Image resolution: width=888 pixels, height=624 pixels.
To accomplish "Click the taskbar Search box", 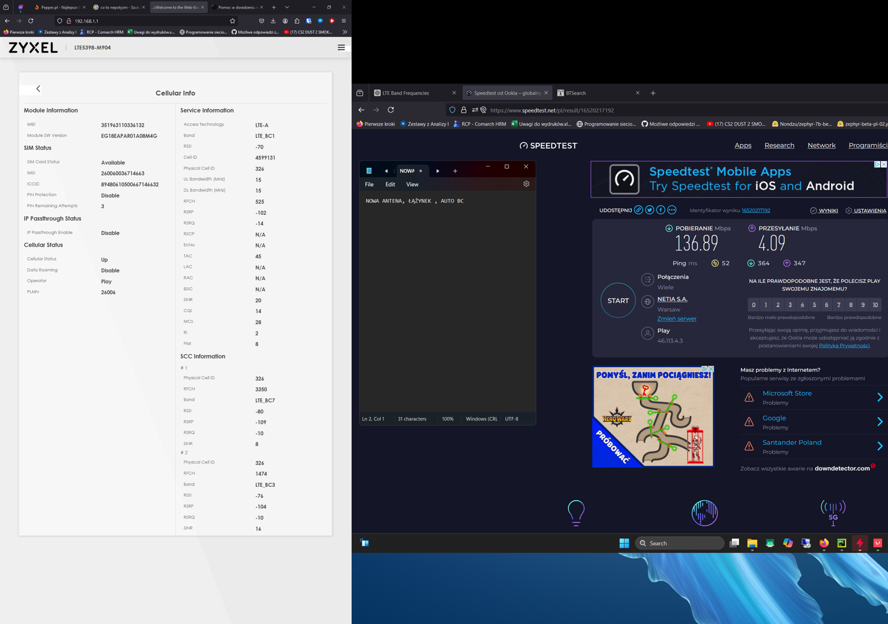I will [x=680, y=543].
